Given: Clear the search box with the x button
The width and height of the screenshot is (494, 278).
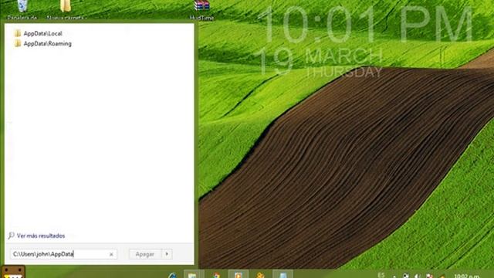Looking at the screenshot, I should [x=111, y=254].
